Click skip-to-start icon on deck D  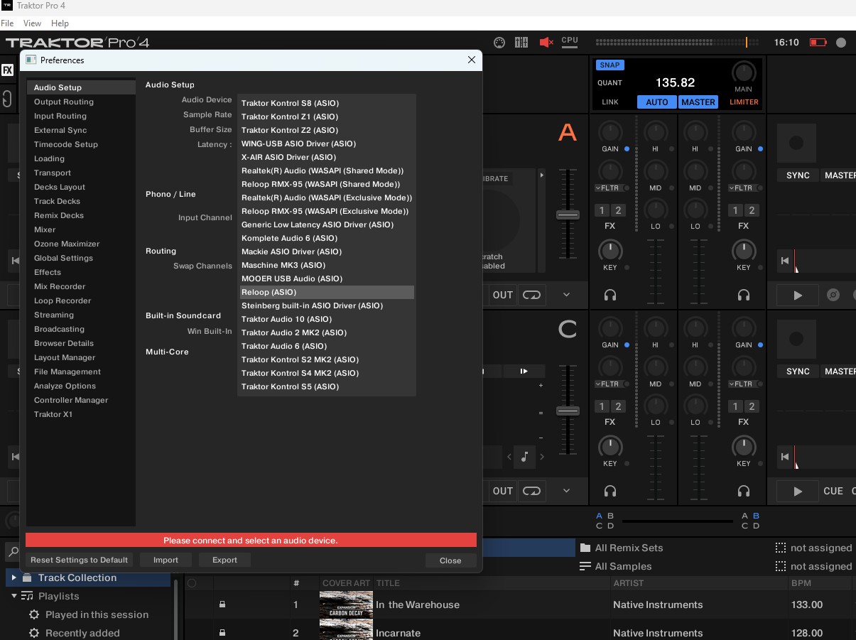785,457
